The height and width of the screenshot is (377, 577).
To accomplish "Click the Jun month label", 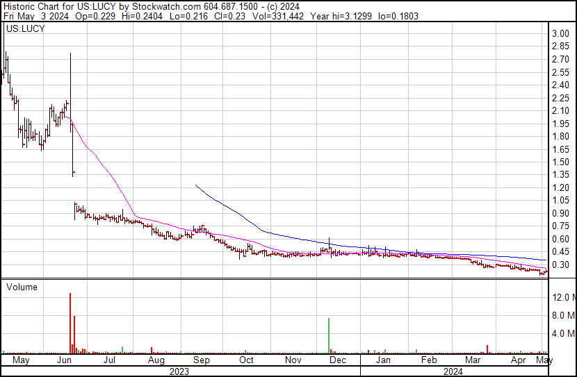I will pyautogui.click(x=65, y=360).
